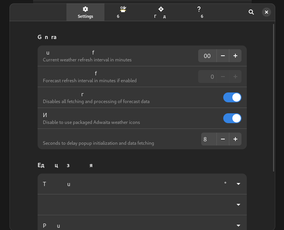284x230 pixels.
Task: Open the question mark help tab
Action: pos(199,13)
